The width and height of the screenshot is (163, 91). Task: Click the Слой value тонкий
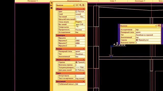pyautogui.click(x=80, y=14)
